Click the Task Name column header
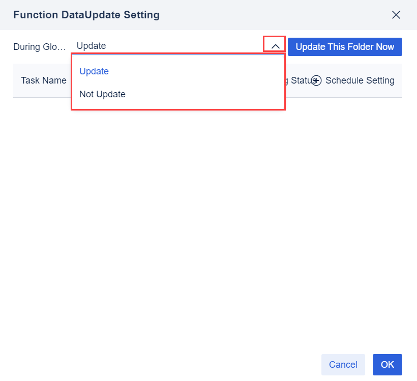Image resolution: width=417 pixels, height=381 pixels. [44, 80]
